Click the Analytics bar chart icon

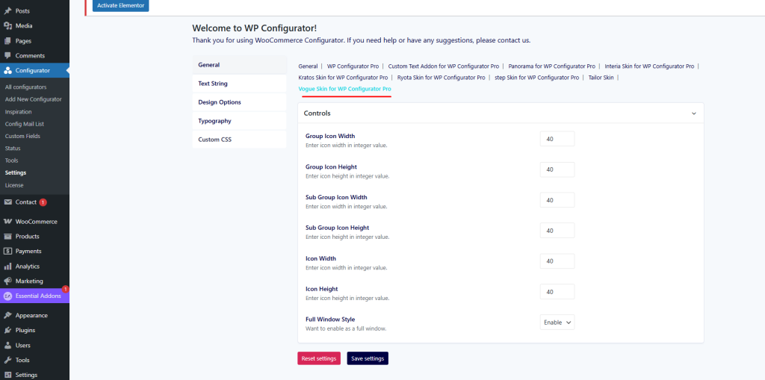7,267
